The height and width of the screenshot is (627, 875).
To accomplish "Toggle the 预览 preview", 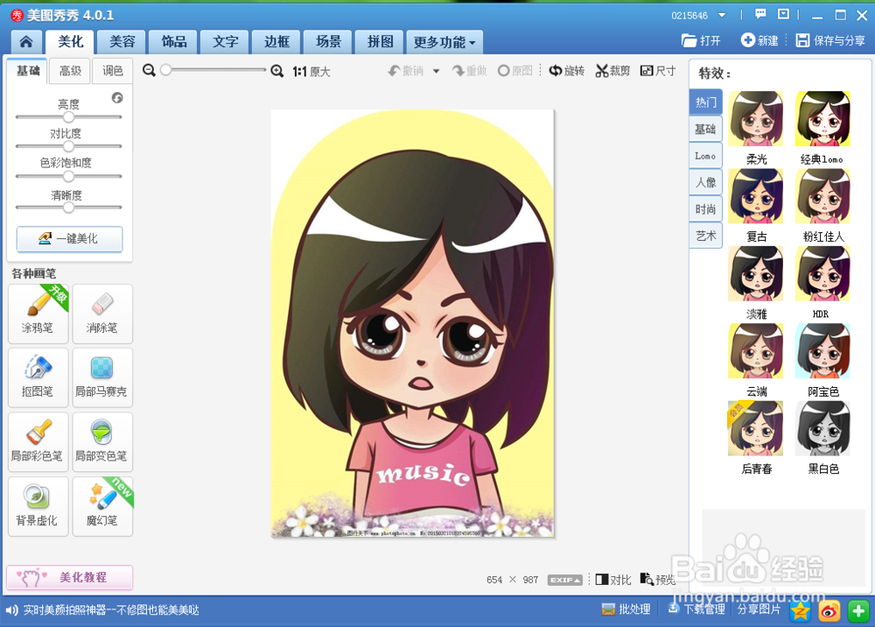I will [658, 580].
